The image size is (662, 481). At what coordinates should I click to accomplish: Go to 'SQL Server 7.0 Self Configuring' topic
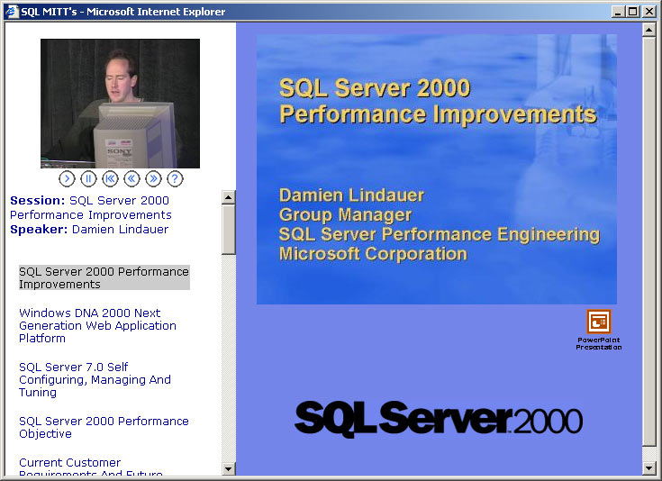click(95, 379)
